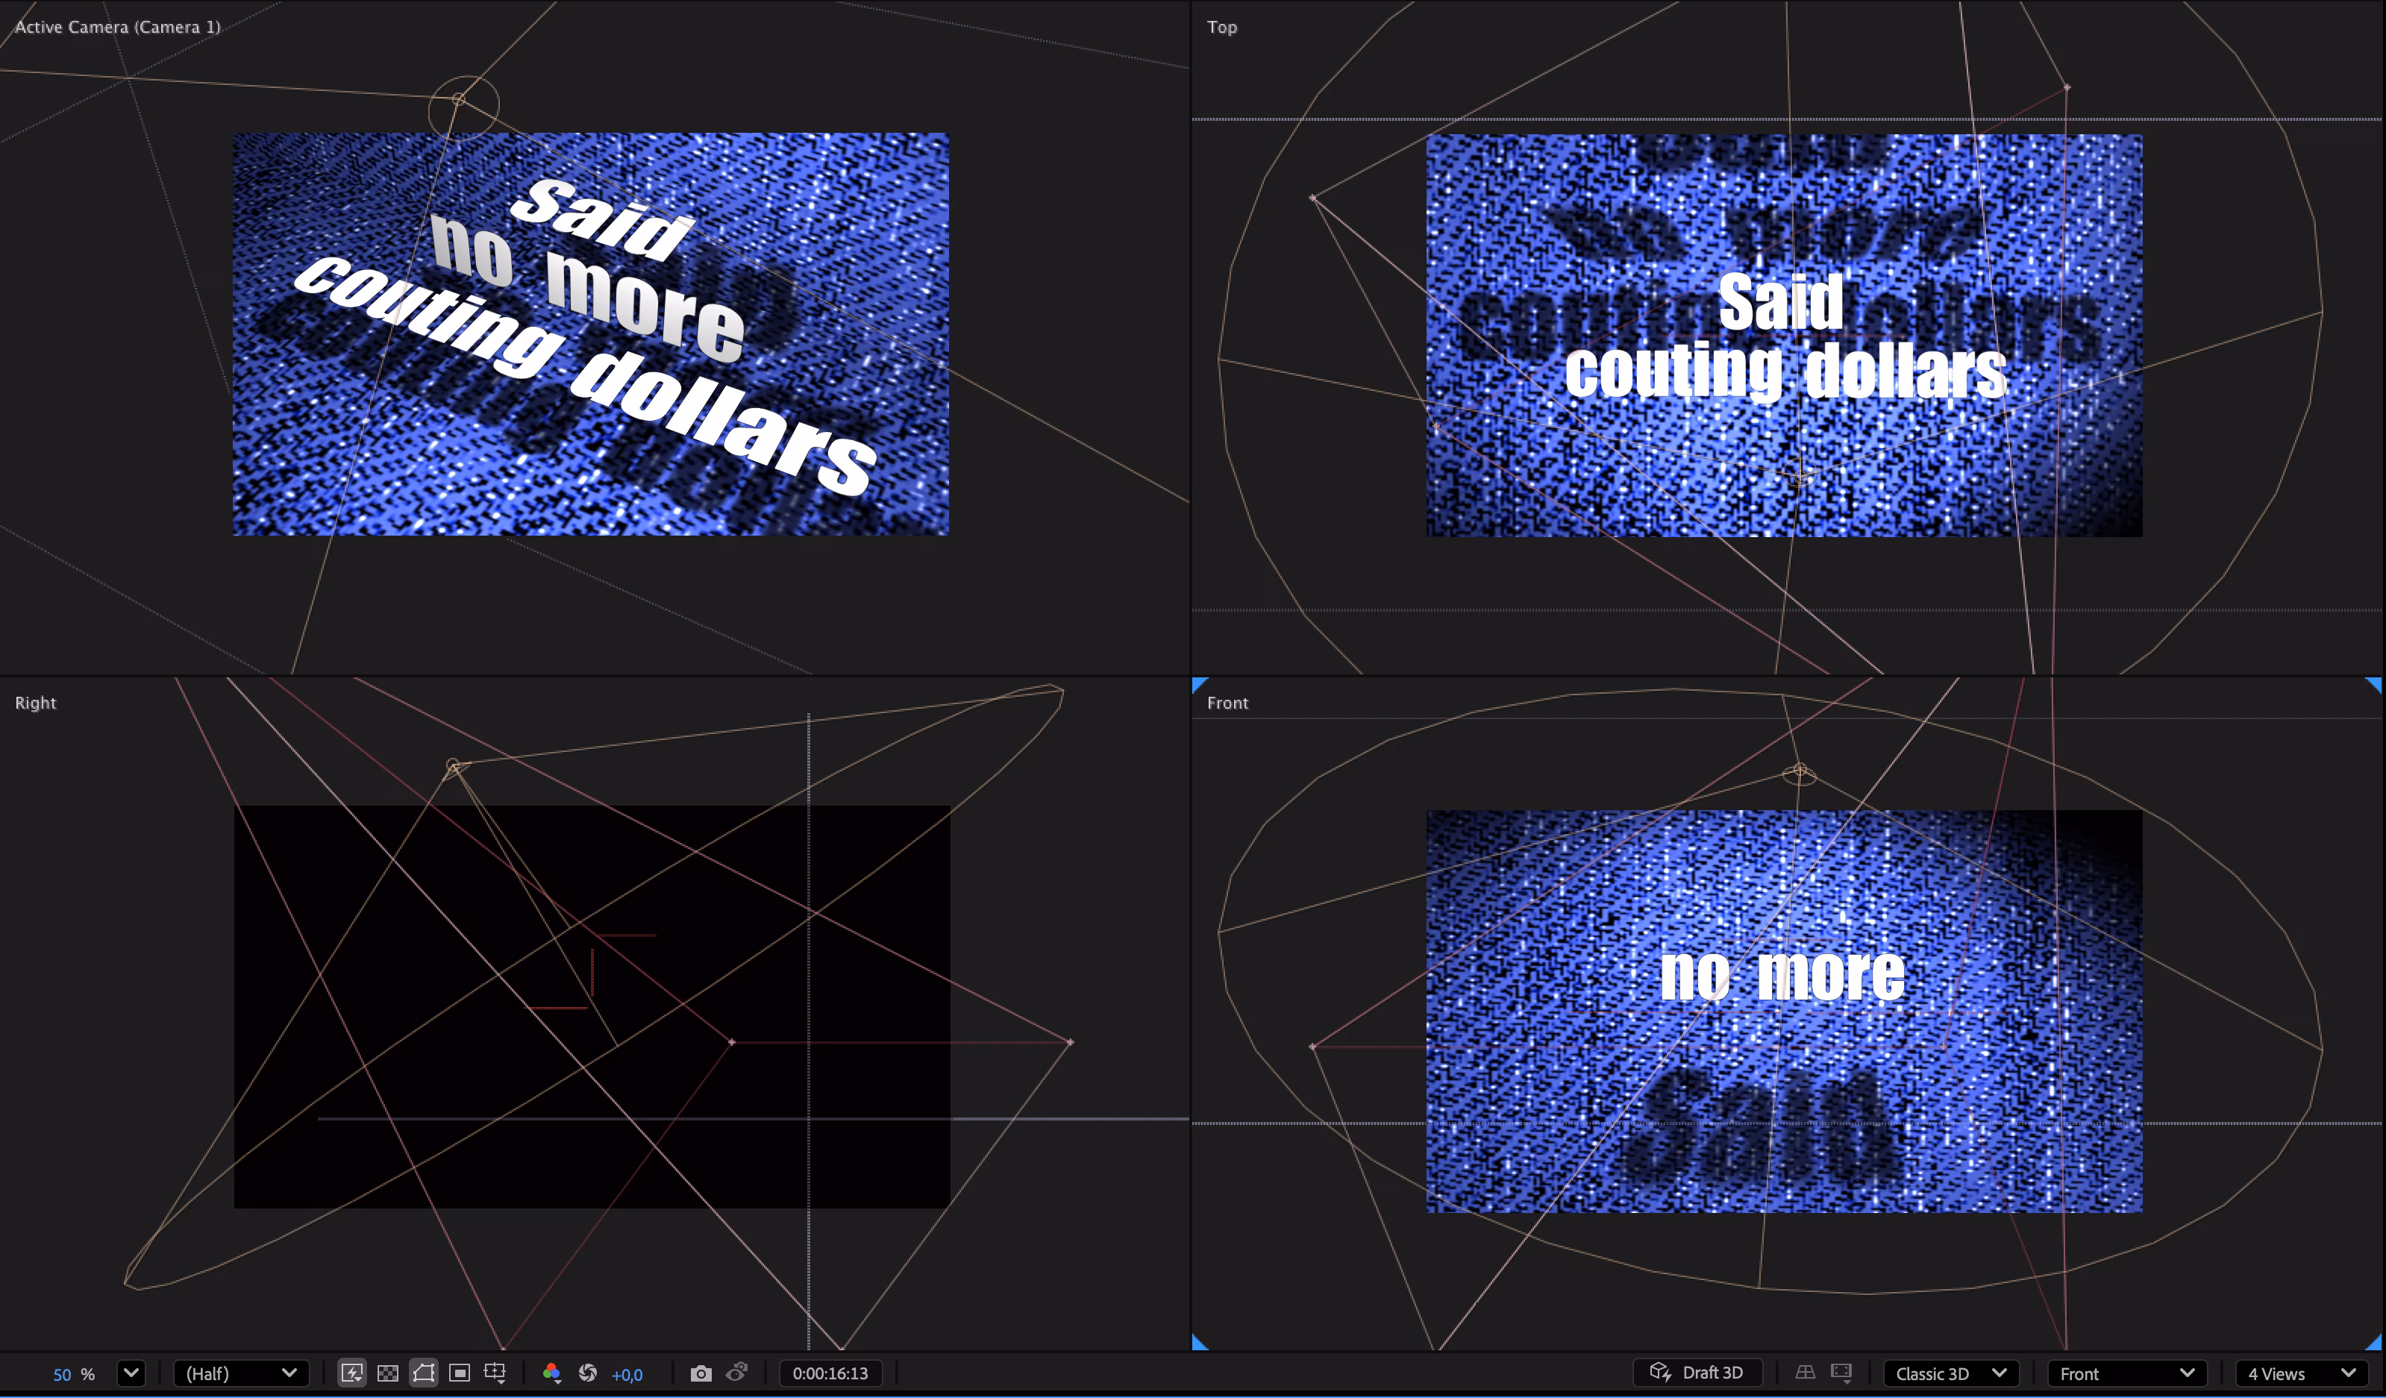The height and width of the screenshot is (1398, 2386).
Task: Click the Top view label
Action: 1221,27
